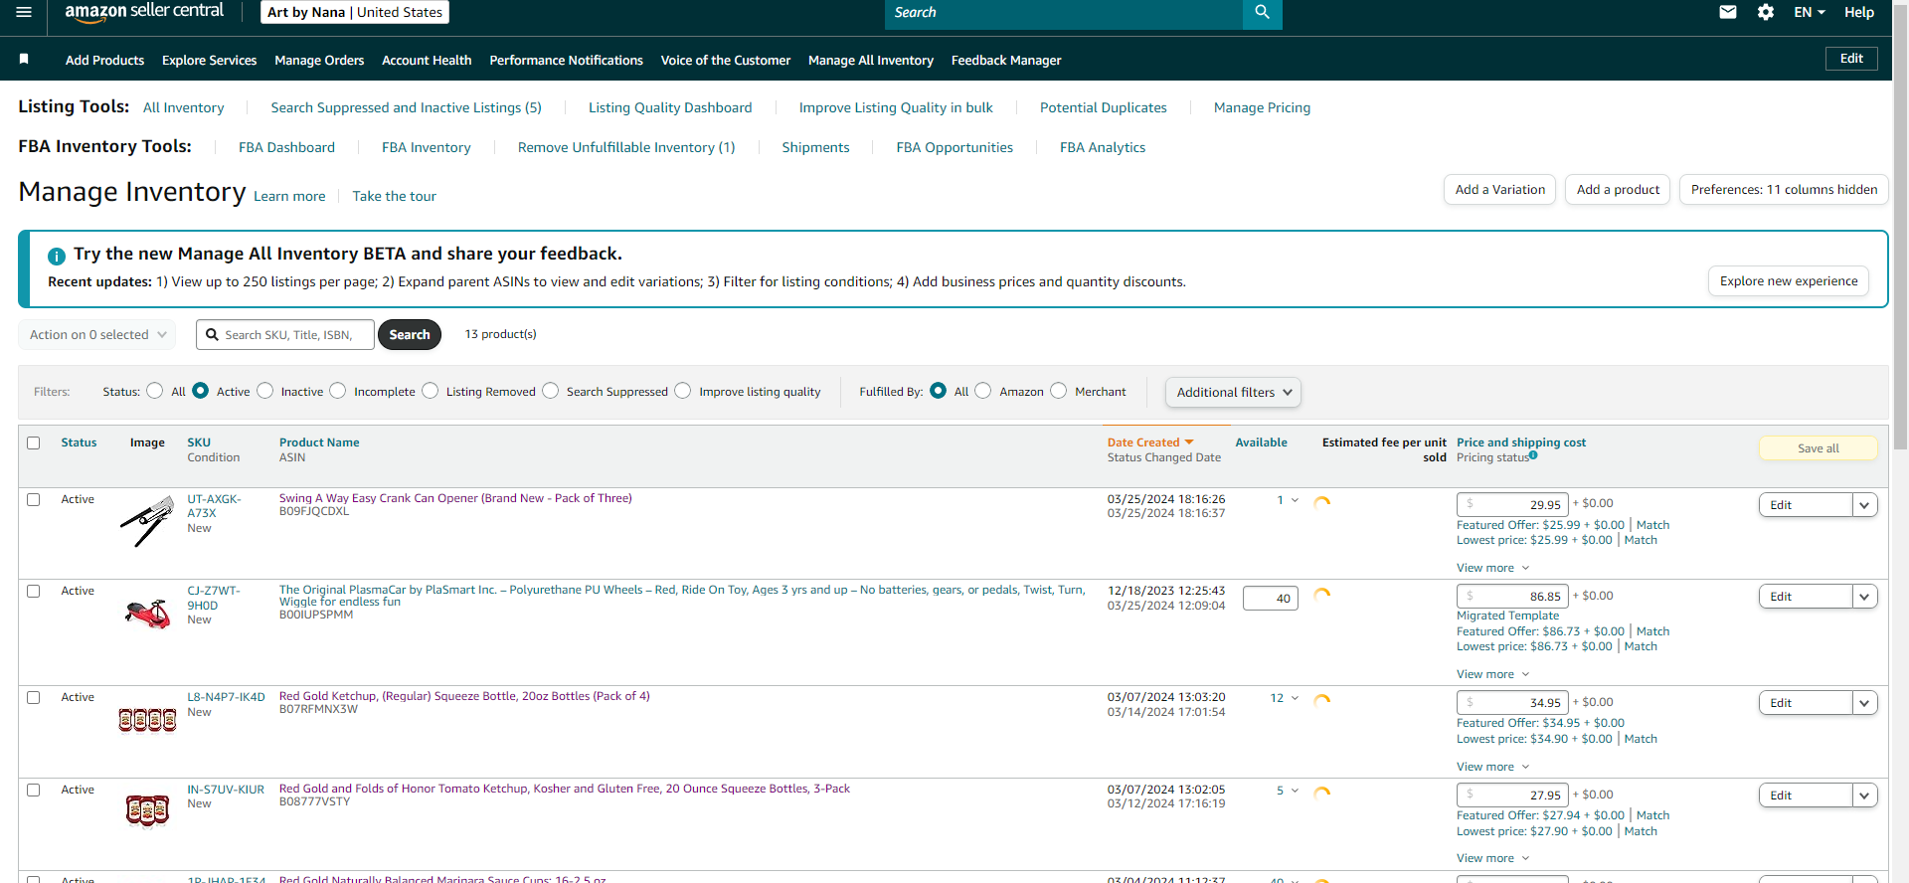Open the settings gear icon
This screenshot has height=883, width=1909.
(1766, 12)
